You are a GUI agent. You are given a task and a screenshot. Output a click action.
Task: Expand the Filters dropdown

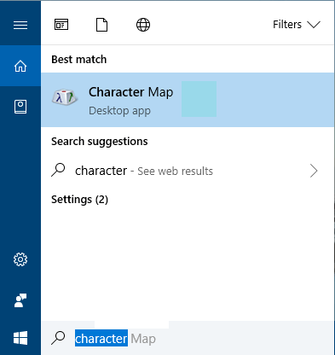tap(297, 25)
